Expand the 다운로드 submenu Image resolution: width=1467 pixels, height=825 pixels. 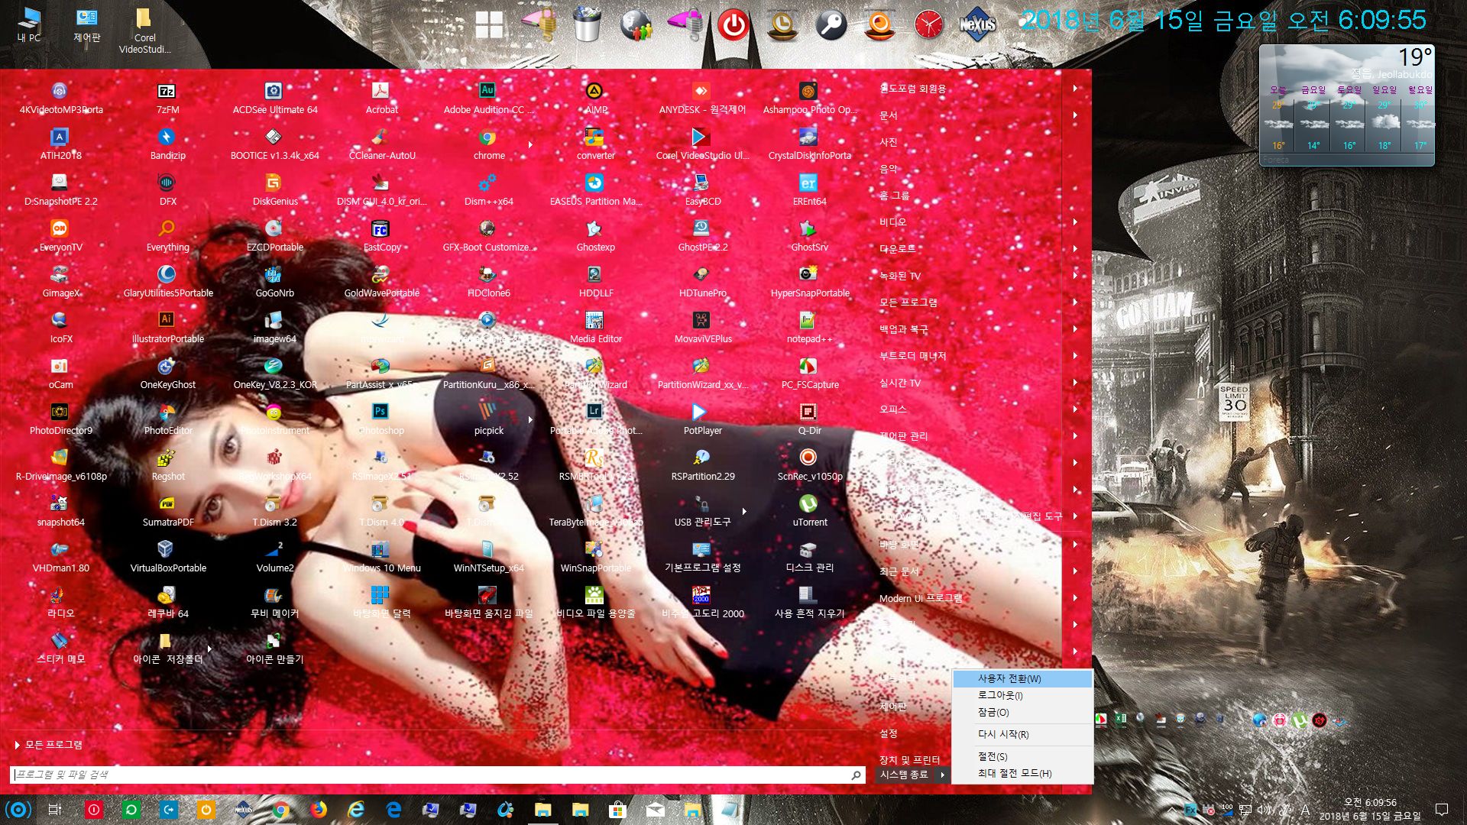(x=1075, y=249)
